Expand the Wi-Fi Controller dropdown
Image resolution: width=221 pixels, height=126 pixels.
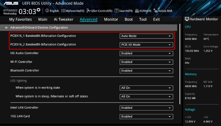[146, 62]
